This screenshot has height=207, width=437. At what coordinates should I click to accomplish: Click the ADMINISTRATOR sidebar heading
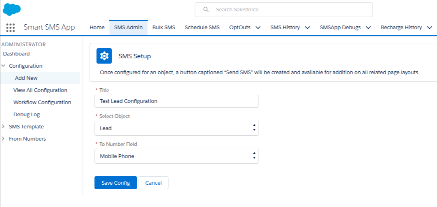(24, 45)
